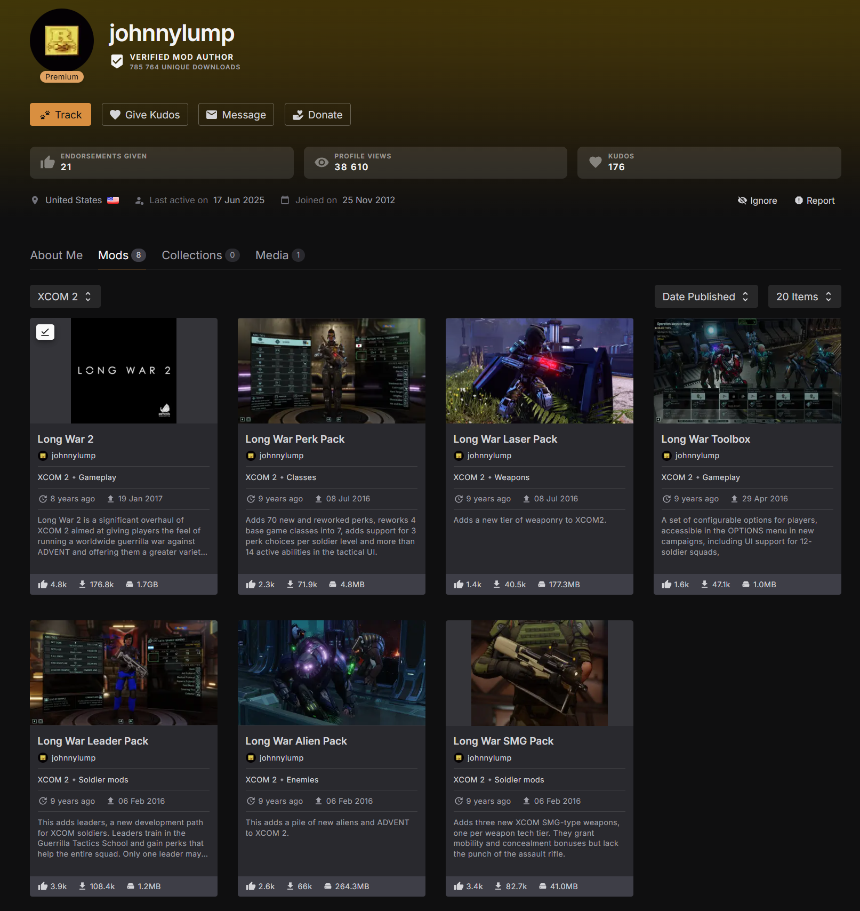Click the heart icon beside Kudos 176
The image size is (860, 911).
[596, 162]
